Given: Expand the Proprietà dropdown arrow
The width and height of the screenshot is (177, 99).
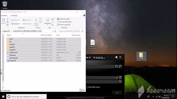Looking at the screenshot, I should (x=48, y=25).
